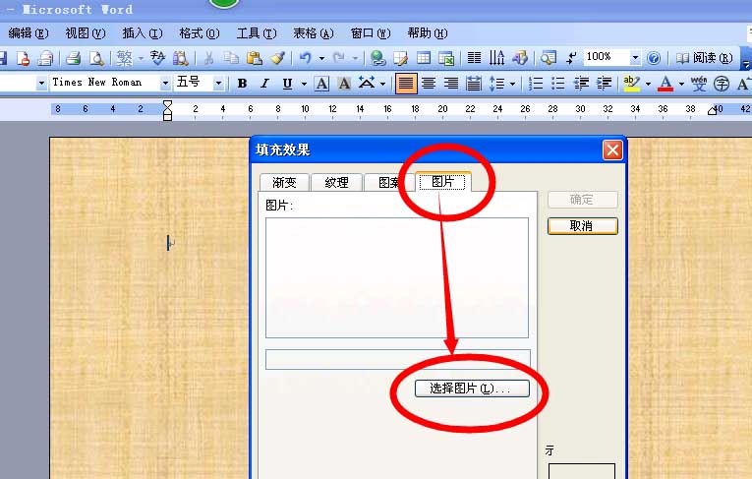Click the Research icon in toolbar

181,58
